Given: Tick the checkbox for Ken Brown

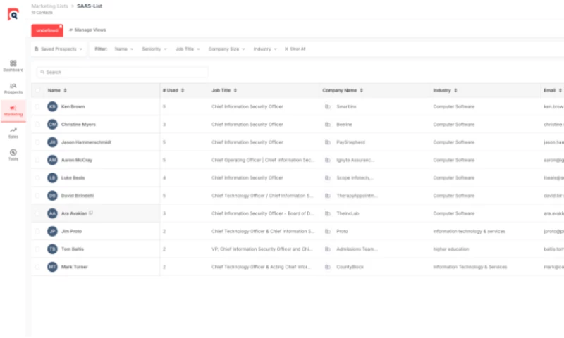Looking at the screenshot, I should pos(37,106).
